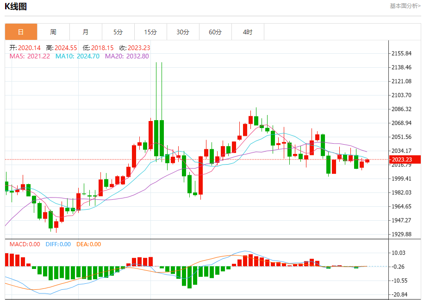Click the MACD:0.00 indicator label
Viewport: 424px width, 300px height.
[25, 244]
